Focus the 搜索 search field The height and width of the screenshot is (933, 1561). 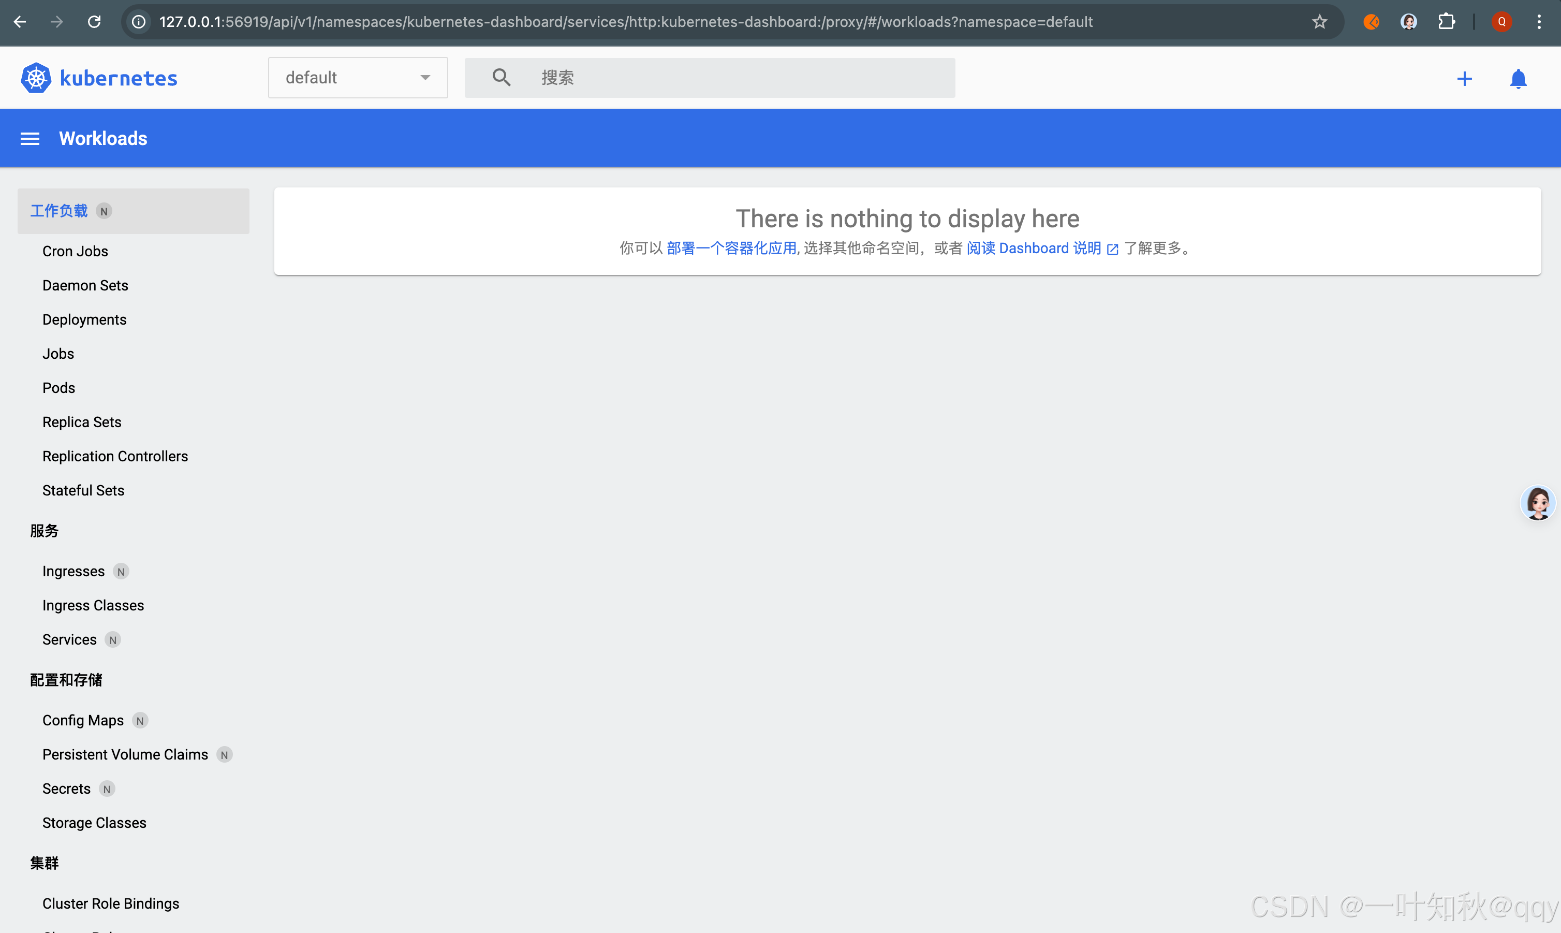[742, 77]
